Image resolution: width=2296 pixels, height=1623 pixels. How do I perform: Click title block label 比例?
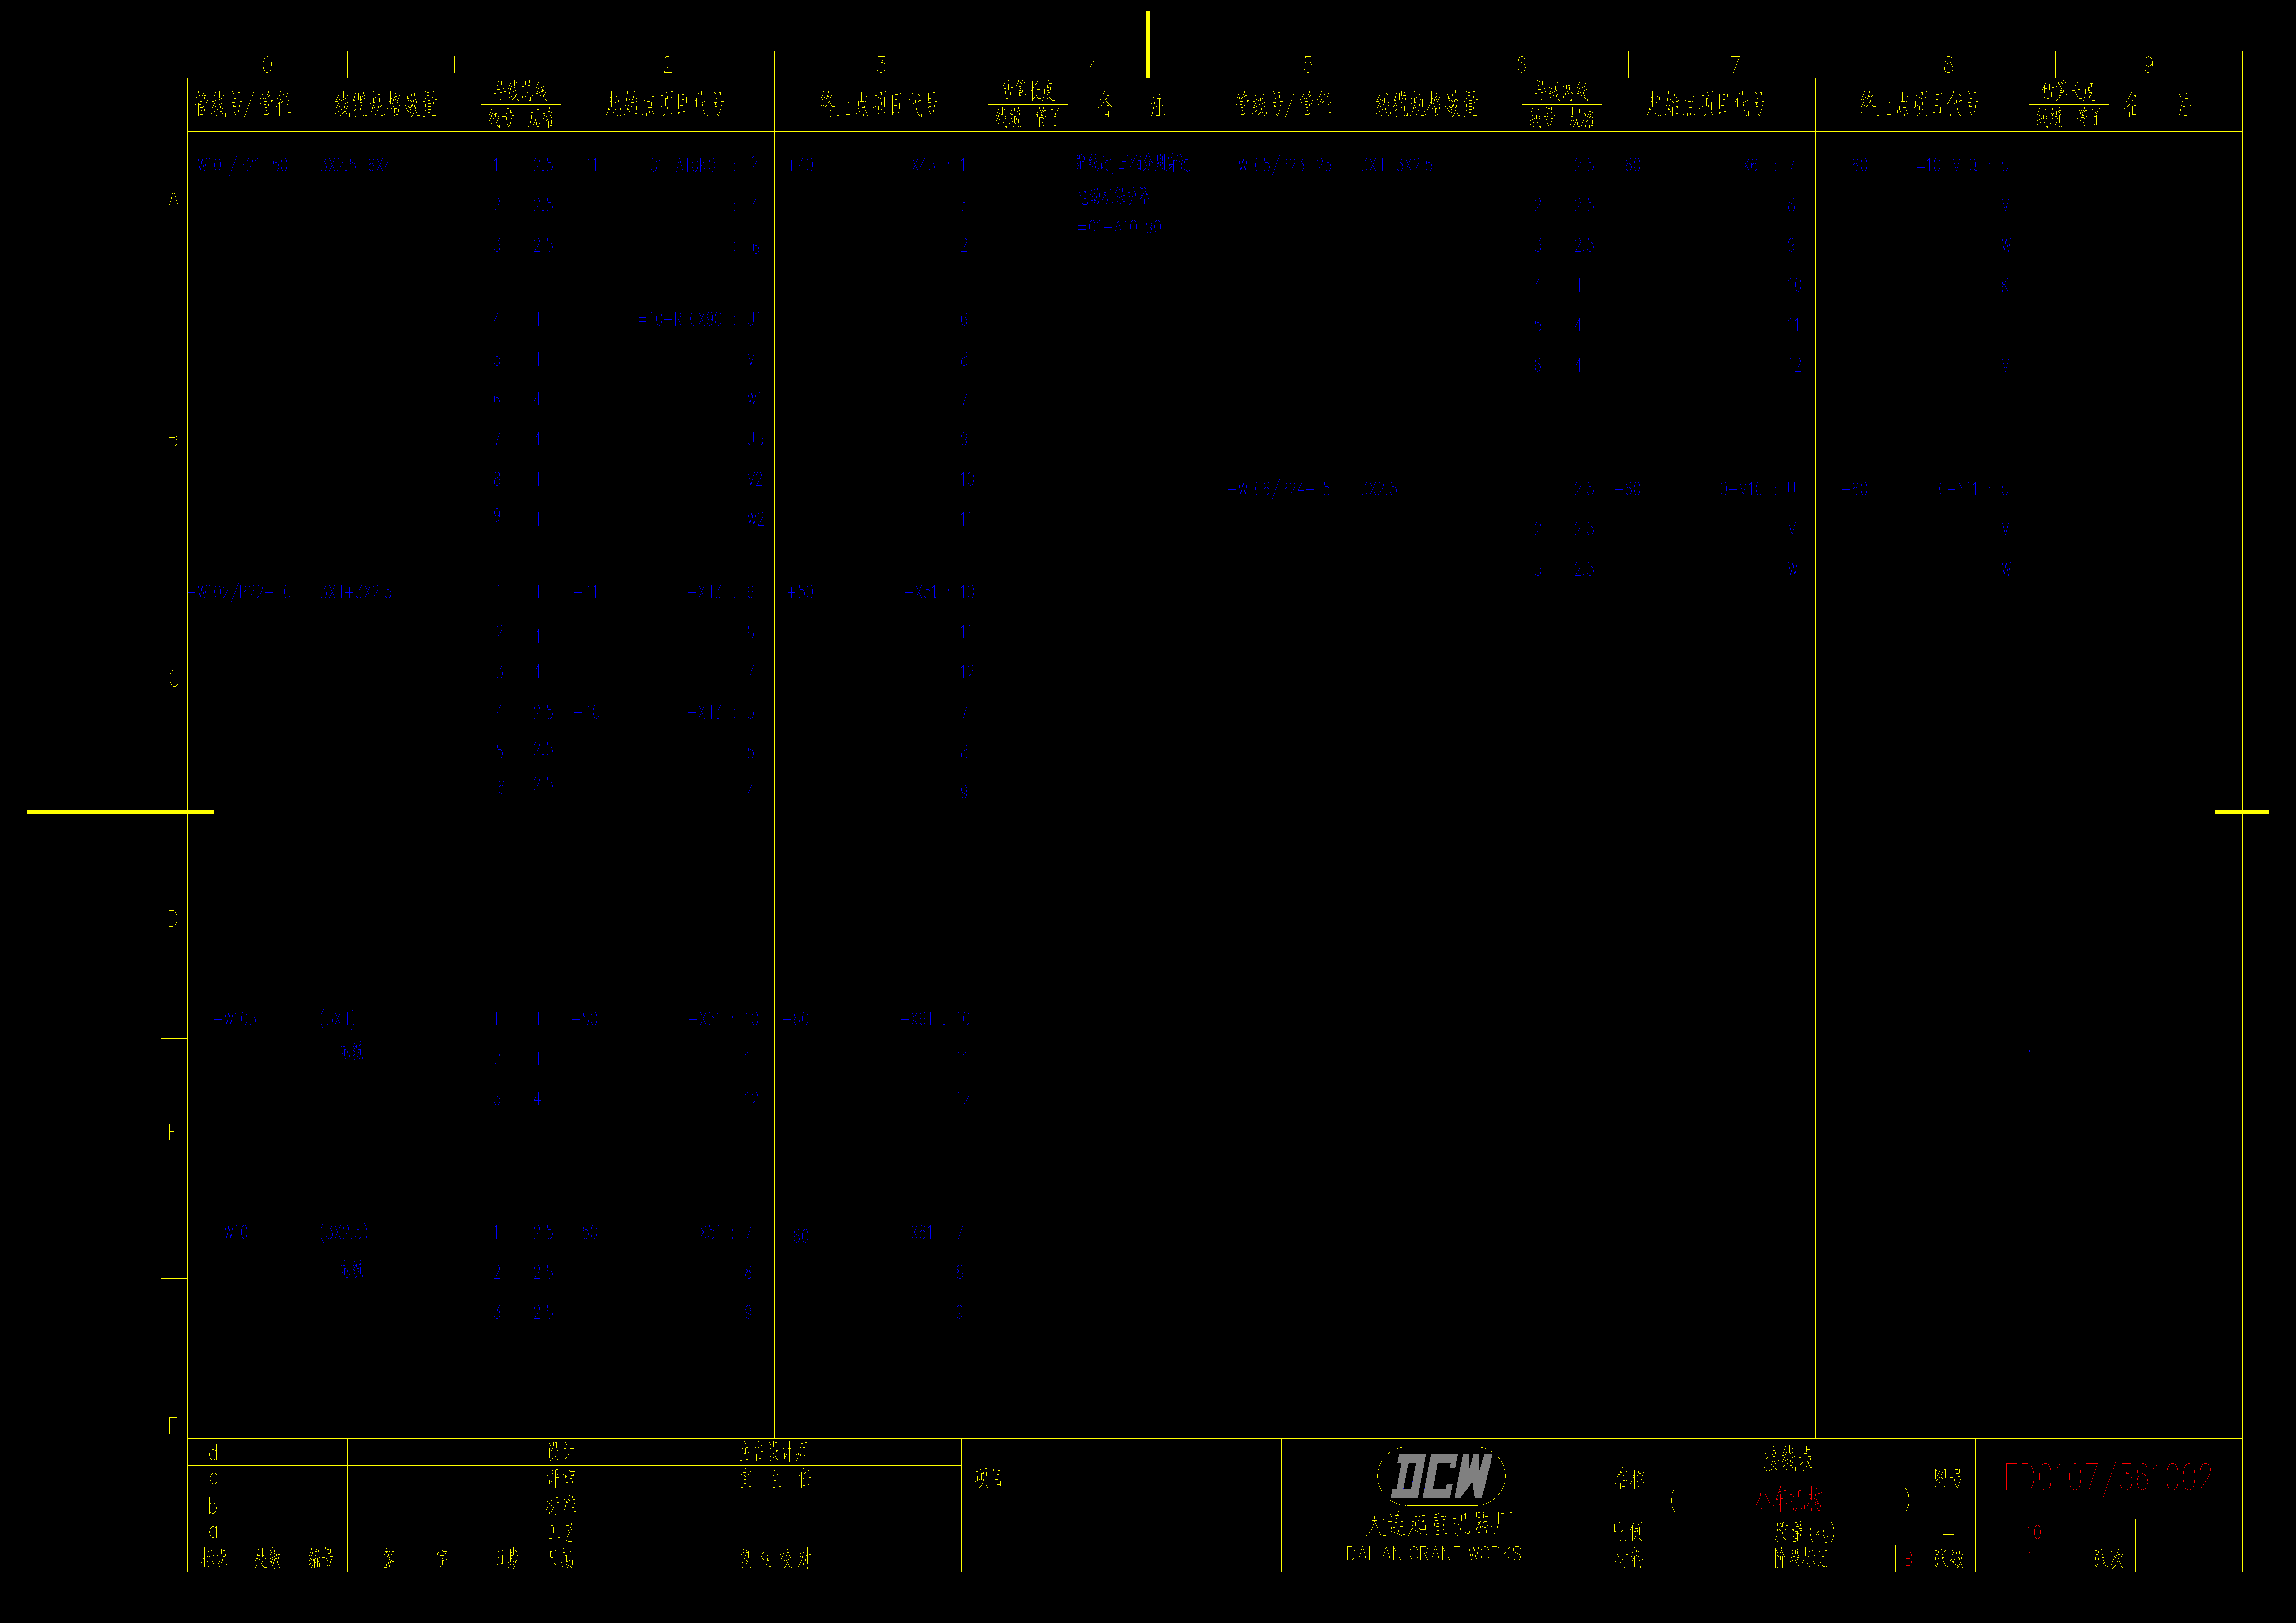[x=1628, y=1532]
